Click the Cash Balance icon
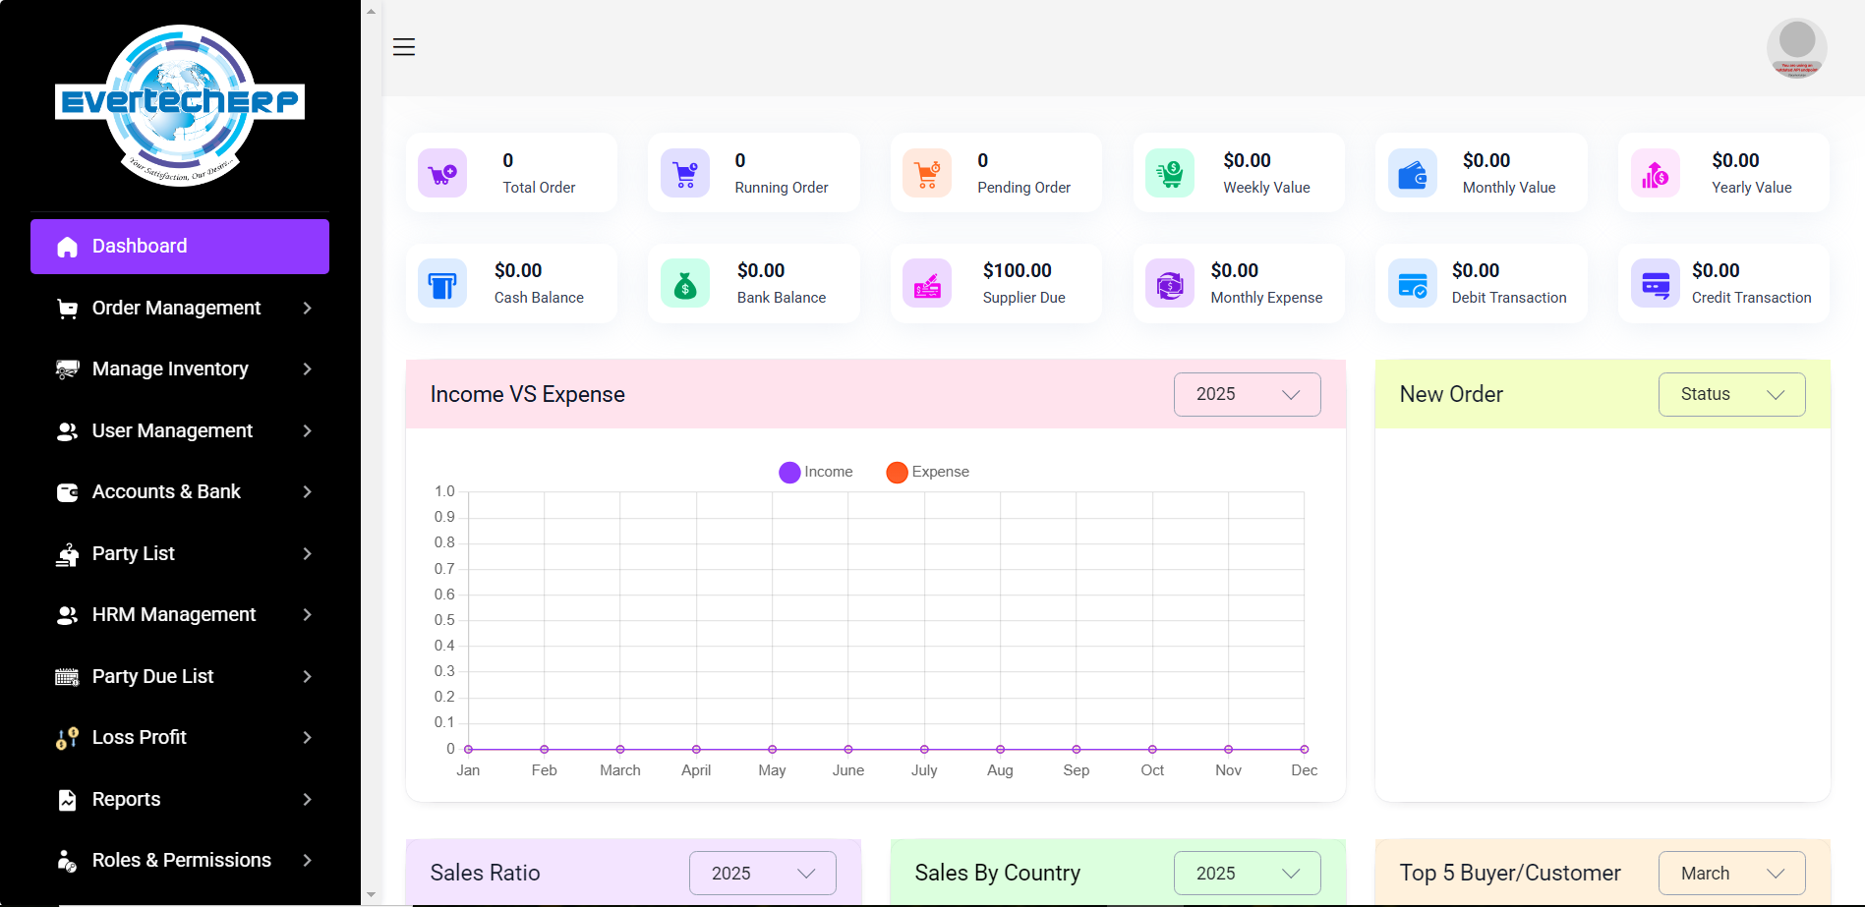This screenshot has width=1865, height=907. click(x=442, y=284)
